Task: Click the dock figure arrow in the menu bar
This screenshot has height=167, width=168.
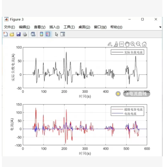Action: coord(160,27)
